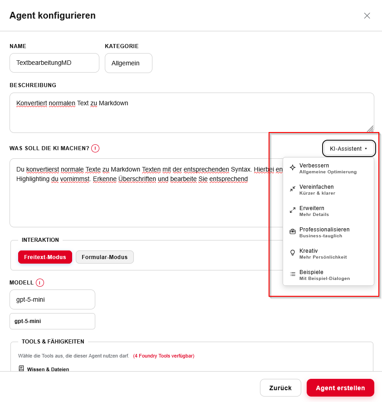Click the info icon next to Modell

(x=39, y=283)
